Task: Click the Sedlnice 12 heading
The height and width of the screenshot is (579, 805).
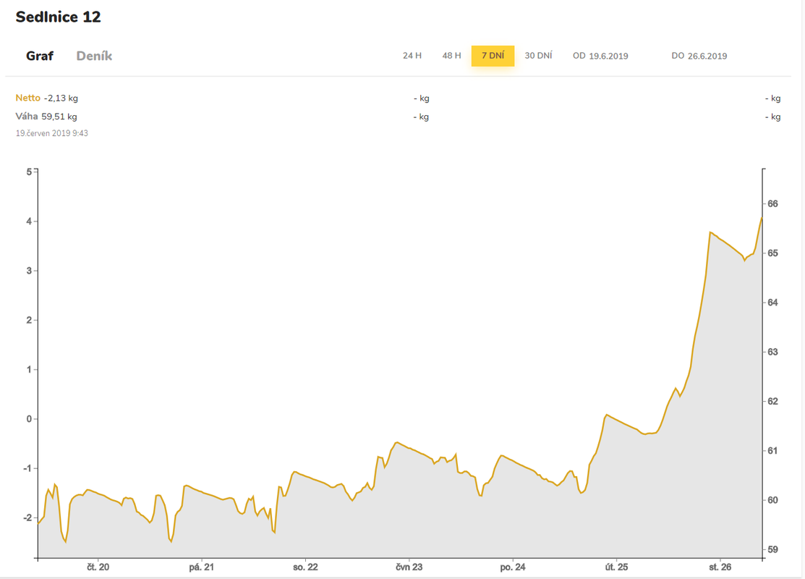Action: [x=58, y=17]
